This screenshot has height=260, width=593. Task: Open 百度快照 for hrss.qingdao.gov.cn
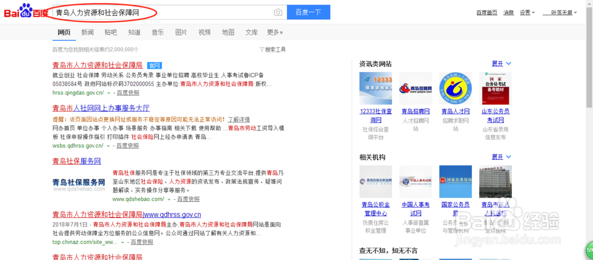click(128, 93)
